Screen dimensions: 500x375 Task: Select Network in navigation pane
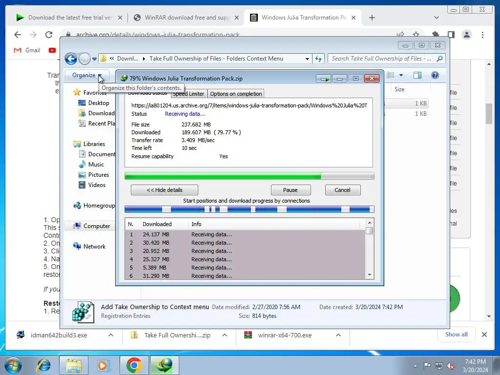[89, 247]
